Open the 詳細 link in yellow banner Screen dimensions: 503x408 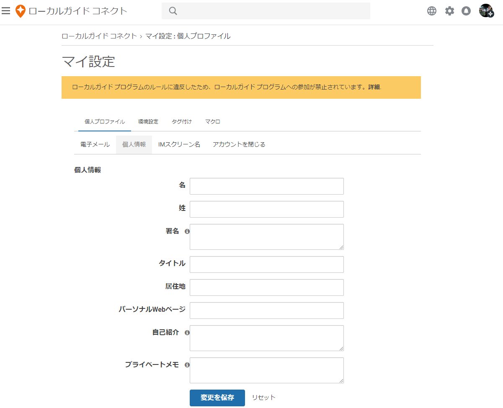point(374,87)
